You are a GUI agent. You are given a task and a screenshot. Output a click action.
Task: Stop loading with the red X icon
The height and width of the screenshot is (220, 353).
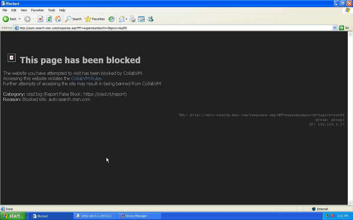[x=40, y=19]
